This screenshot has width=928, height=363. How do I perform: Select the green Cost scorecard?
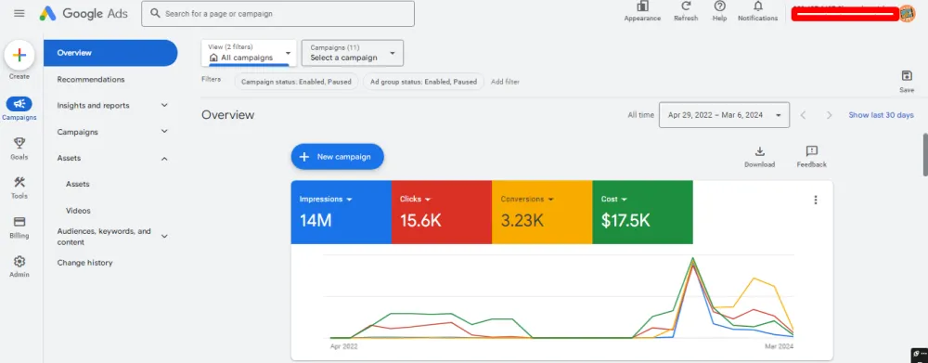[x=643, y=212]
